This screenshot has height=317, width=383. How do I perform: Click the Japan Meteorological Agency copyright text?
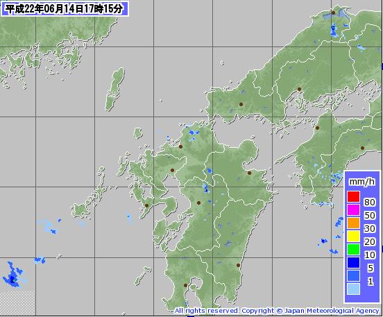[x=277, y=311]
